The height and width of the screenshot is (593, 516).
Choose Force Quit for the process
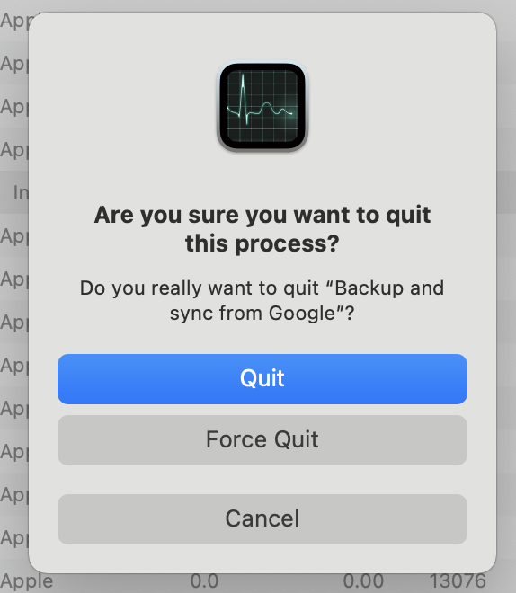262,440
